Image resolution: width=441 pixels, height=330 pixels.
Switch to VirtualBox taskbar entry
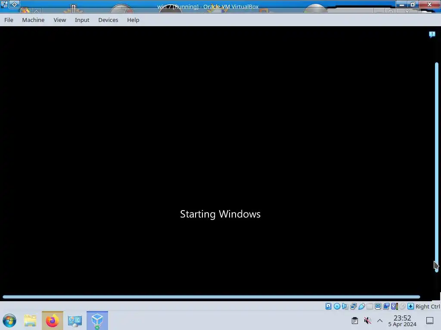(97, 321)
